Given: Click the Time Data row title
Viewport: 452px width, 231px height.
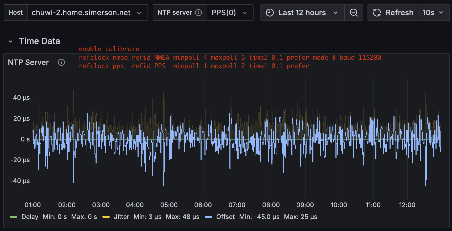Looking at the screenshot, I should tap(39, 41).
